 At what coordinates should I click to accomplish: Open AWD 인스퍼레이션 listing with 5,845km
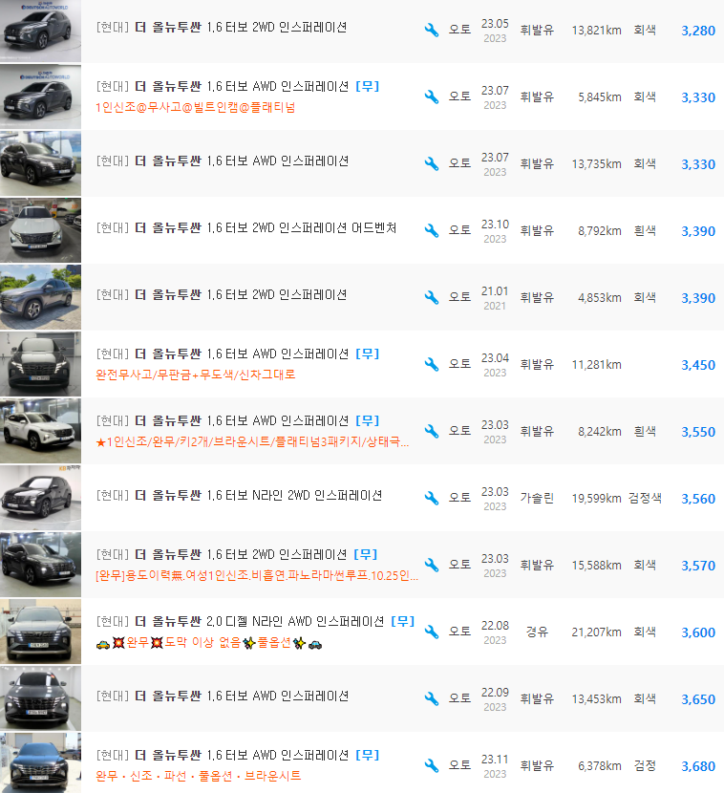pyautogui.click(x=223, y=87)
